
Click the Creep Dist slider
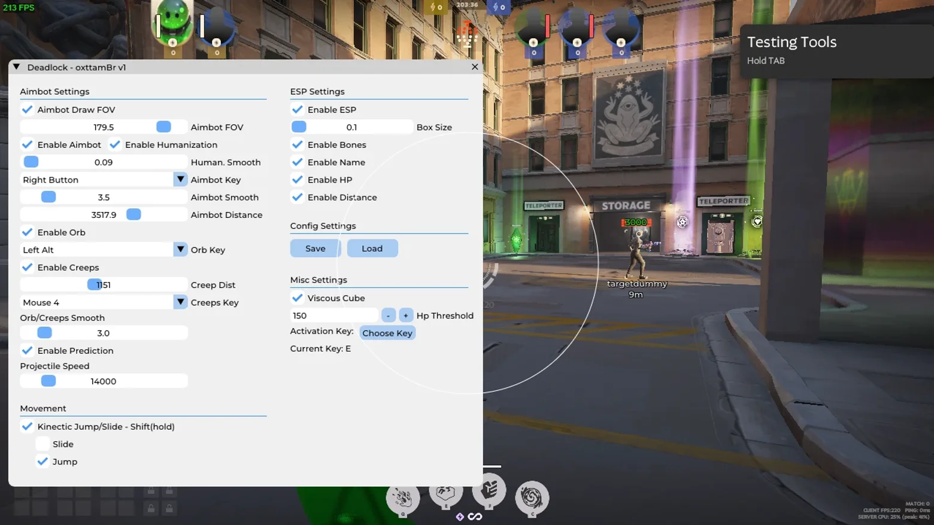(x=104, y=285)
